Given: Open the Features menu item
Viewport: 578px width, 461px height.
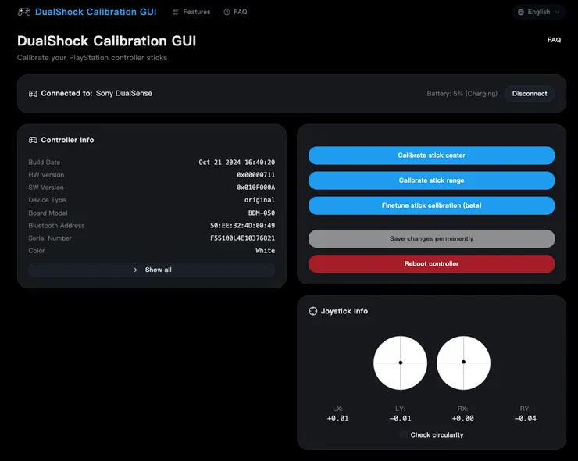Looking at the screenshot, I should click(x=196, y=13).
